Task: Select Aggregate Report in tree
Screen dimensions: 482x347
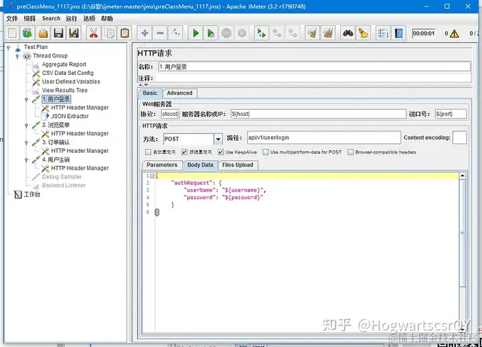Action: point(64,64)
